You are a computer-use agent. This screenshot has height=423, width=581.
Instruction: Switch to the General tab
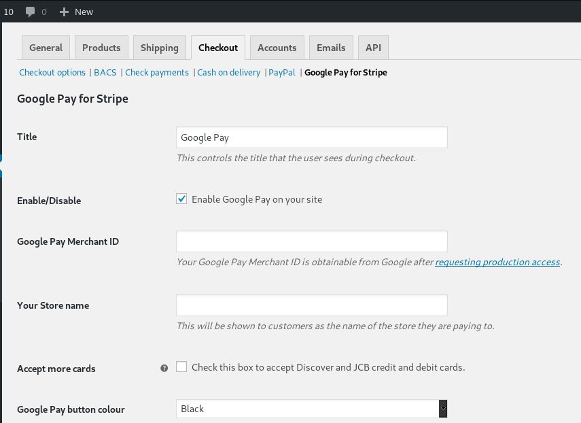pos(46,48)
